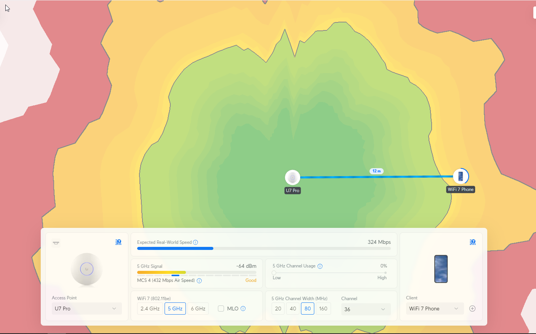The image size is (536, 334).
Task: Show MCS 4 air speed info icon
Action: pos(199,281)
